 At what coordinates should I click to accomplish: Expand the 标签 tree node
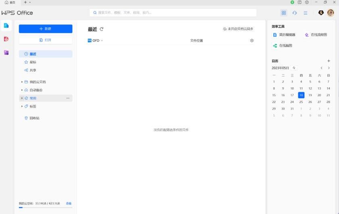click(x=22, y=107)
